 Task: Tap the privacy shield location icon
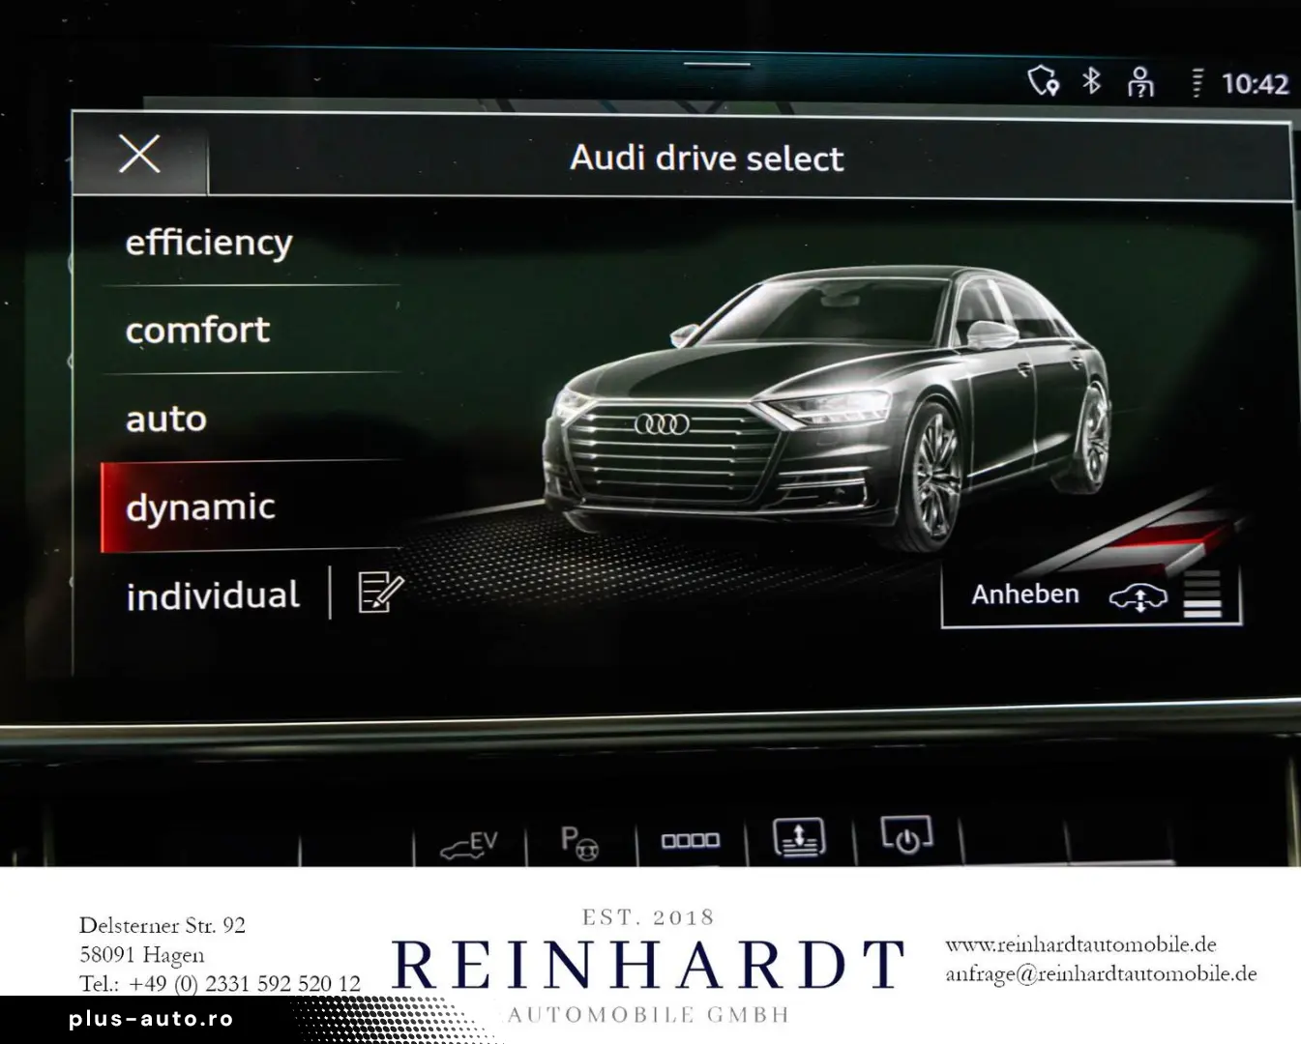click(1042, 83)
